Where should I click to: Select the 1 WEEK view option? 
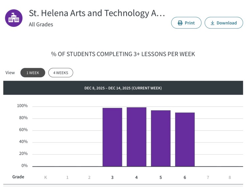tap(33, 73)
